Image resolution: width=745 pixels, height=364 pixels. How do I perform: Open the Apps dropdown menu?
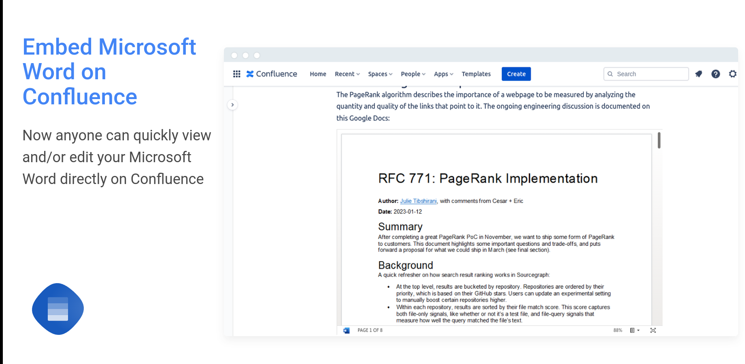coord(444,74)
